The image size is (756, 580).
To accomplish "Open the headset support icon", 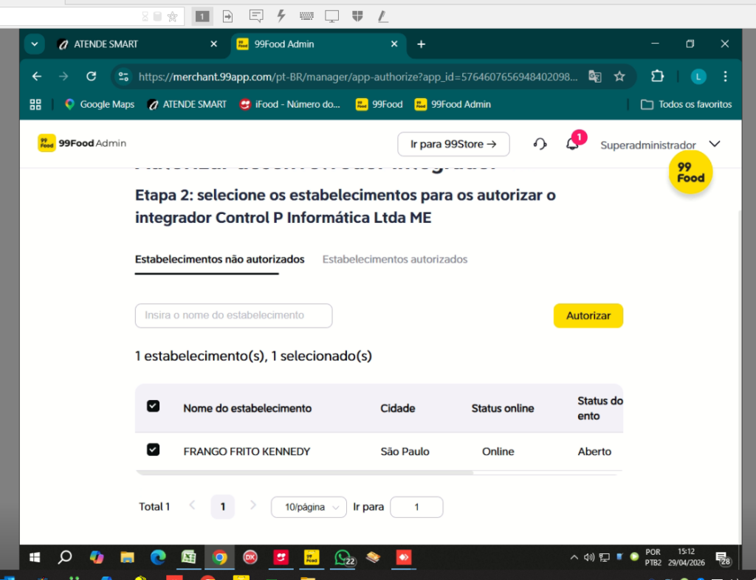I will click(540, 144).
